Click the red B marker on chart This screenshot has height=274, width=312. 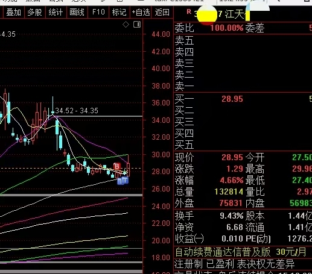point(117,166)
